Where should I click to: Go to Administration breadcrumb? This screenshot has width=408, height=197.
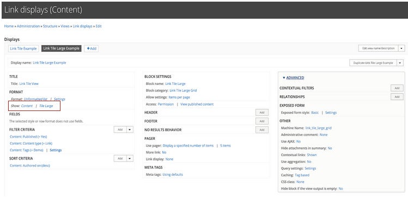(x=28, y=26)
